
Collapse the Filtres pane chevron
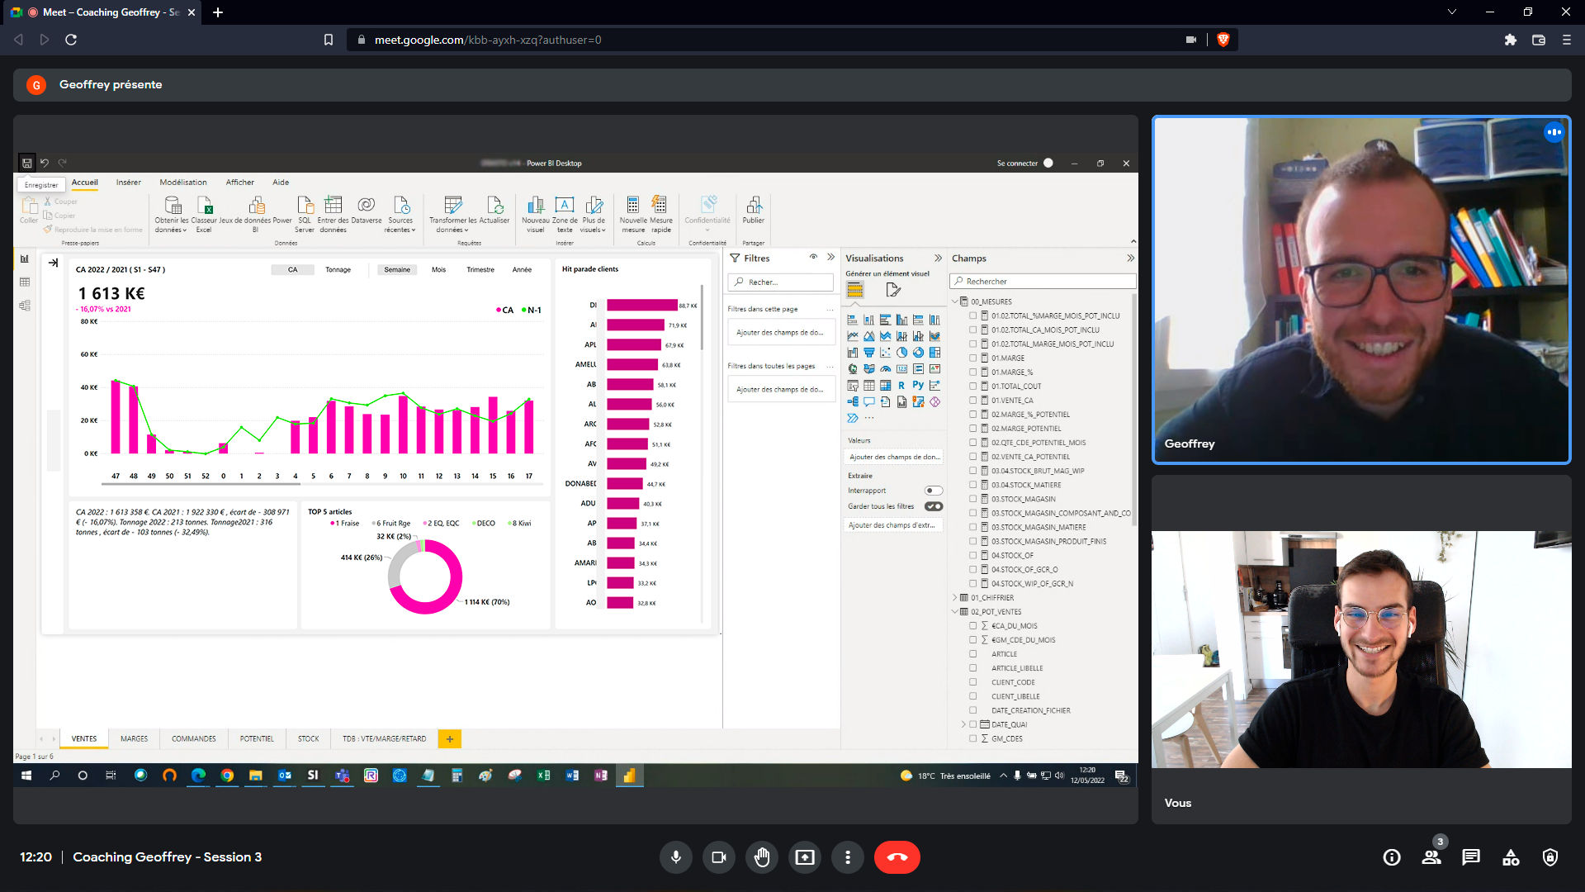(x=830, y=258)
